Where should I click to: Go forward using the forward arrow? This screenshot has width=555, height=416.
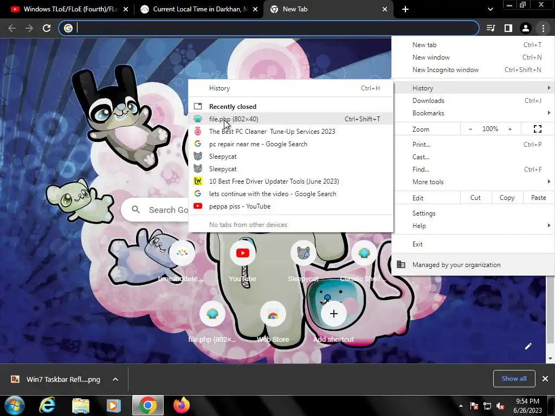point(29,28)
